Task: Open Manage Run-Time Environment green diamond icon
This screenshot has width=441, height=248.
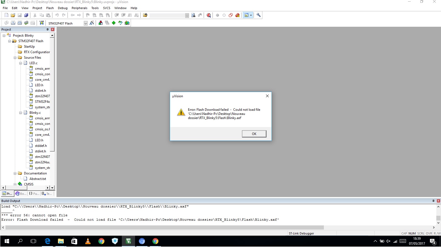Action: [x=114, y=23]
